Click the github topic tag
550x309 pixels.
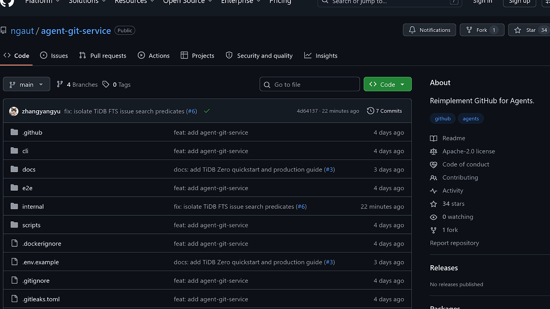[443, 118]
